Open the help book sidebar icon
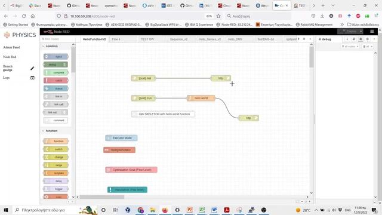This screenshot has width=382, height=215. [x=354, y=39]
